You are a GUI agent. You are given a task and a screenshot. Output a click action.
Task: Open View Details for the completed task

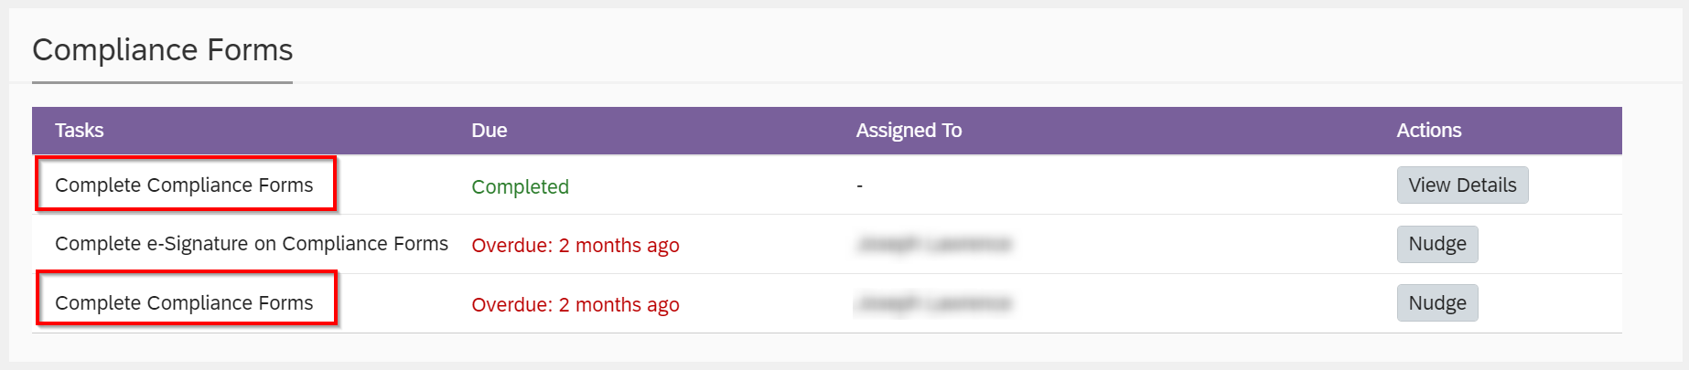point(1462,185)
